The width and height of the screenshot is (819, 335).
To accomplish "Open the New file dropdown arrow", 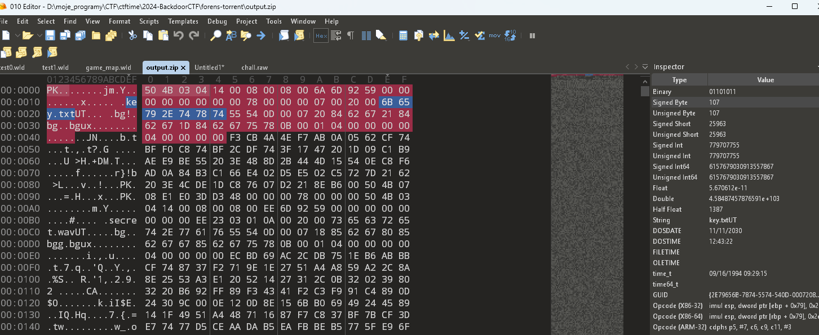I will 16,35.
